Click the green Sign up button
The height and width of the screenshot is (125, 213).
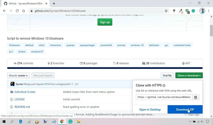click(105, 22)
